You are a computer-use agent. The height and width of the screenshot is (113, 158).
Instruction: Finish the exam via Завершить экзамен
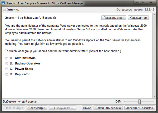pos(139,108)
